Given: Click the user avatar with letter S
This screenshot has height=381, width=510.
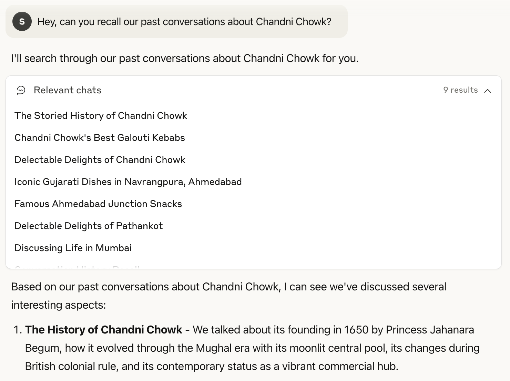Looking at the screenshot, I should pyautogui.click(x=21, y=21).
